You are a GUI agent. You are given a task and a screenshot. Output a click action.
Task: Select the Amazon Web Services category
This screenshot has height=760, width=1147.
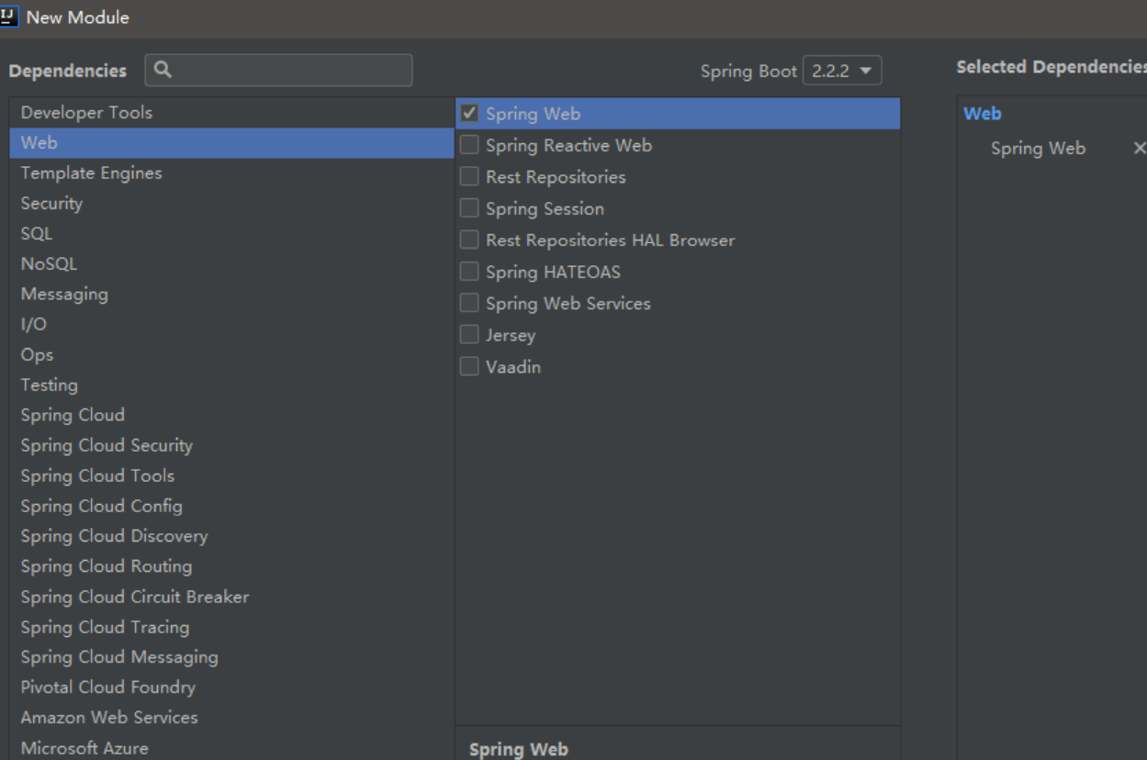(x=231, y=718)
